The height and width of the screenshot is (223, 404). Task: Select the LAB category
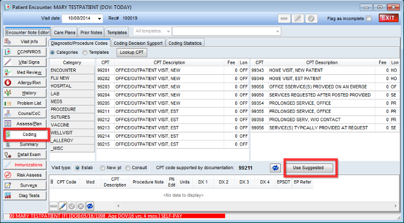click(x=72, y=94)
